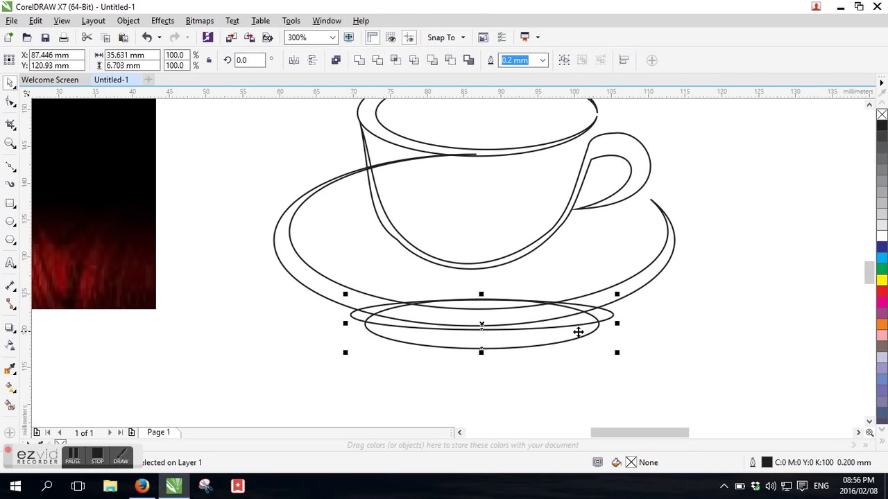Click the Weld shapes icon

(x=359, y=60)
